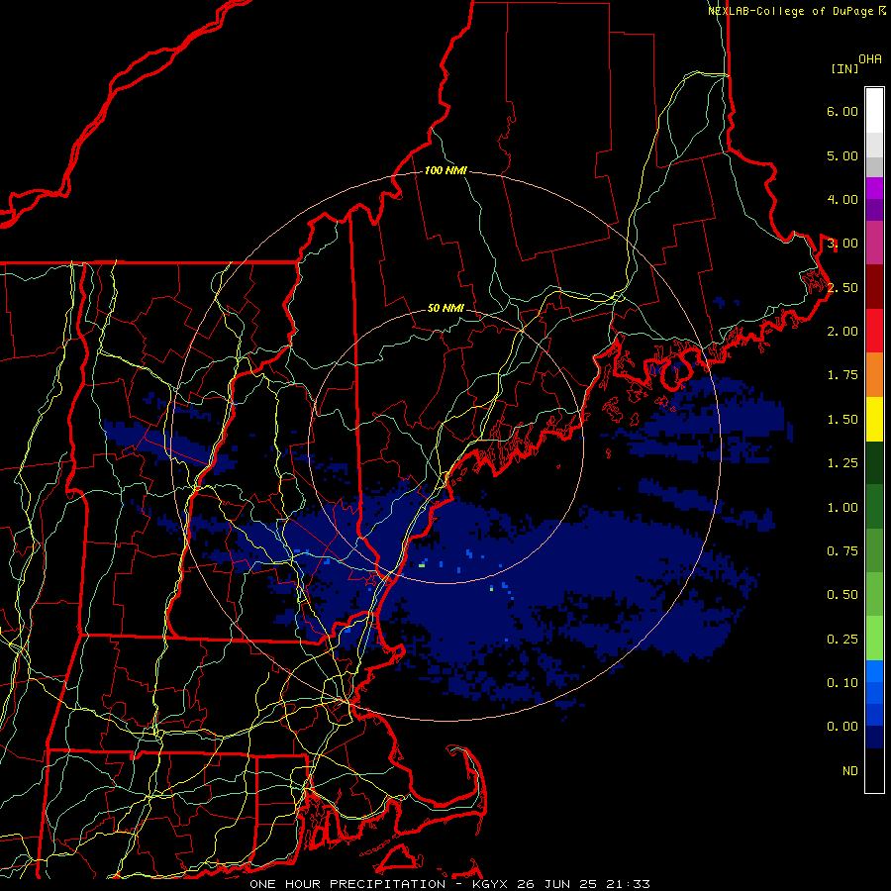Click the 1.50 legend value

(842, 420)
